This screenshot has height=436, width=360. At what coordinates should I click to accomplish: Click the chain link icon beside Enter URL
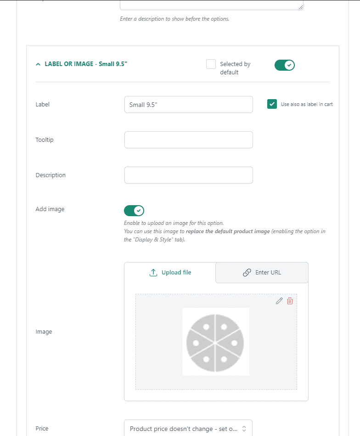click(247, 273)
